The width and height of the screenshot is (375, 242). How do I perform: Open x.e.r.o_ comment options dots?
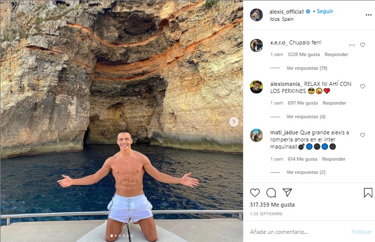pyautogui.click(x=352, y=45)
